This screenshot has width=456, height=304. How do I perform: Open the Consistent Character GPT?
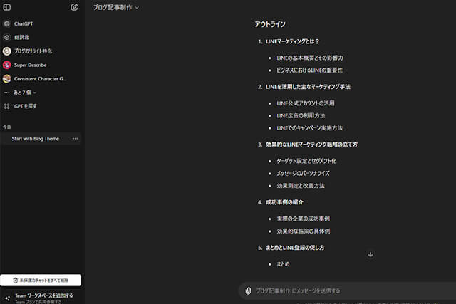(x=40, y=78)
